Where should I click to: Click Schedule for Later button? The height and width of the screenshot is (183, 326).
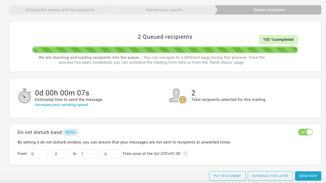tap(270, 176)
